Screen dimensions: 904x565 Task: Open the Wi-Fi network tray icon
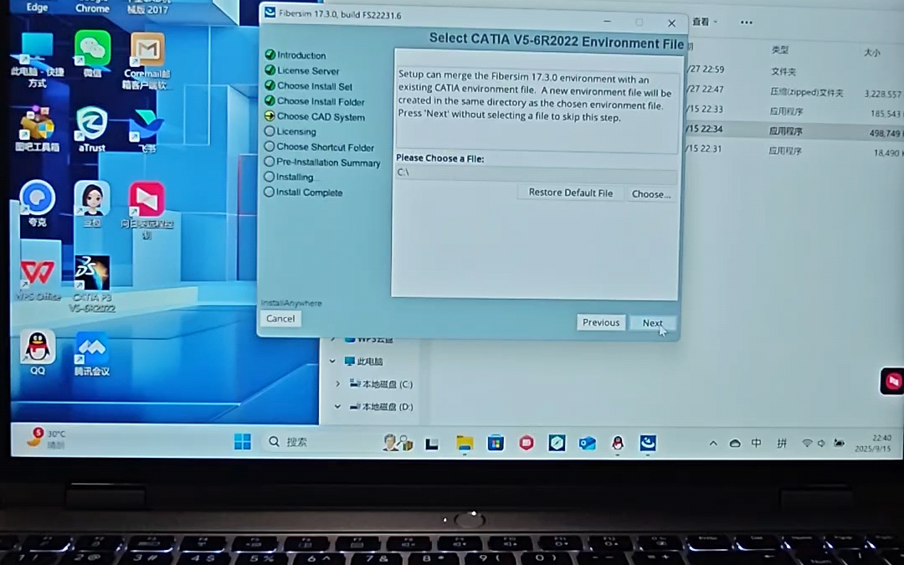pyautogui.click(x=807, y=444)
